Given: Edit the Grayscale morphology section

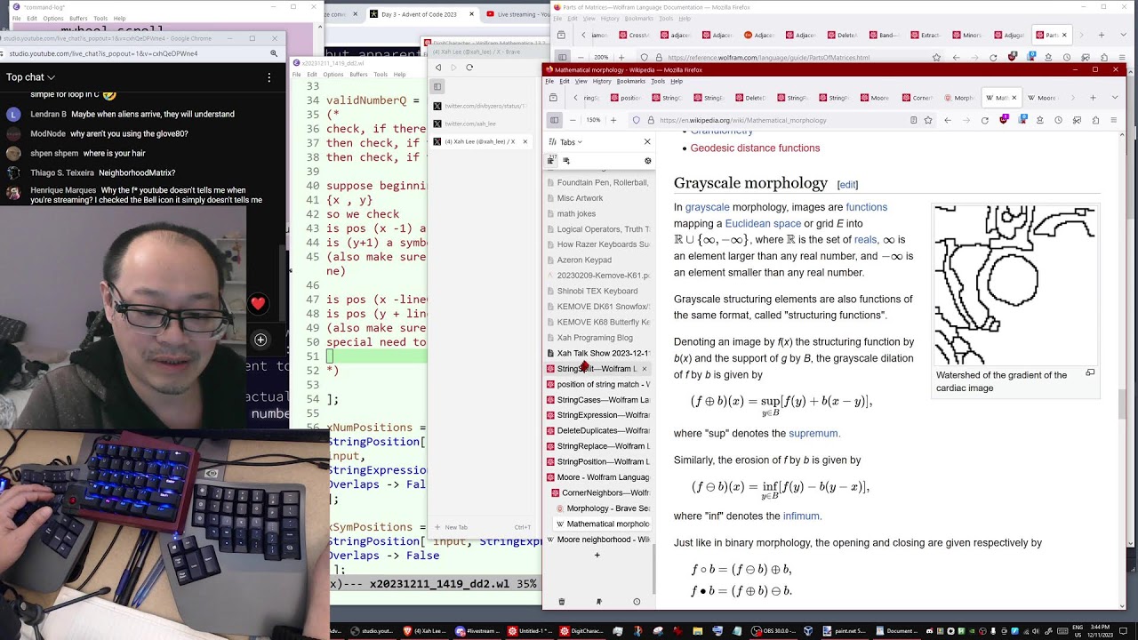Looking at the screenshot, I should pyautogui.click(x=847, y=185).
